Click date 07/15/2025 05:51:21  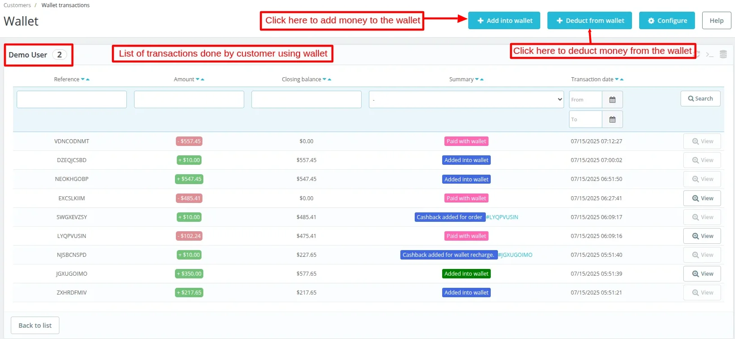(x=596, y=293)
